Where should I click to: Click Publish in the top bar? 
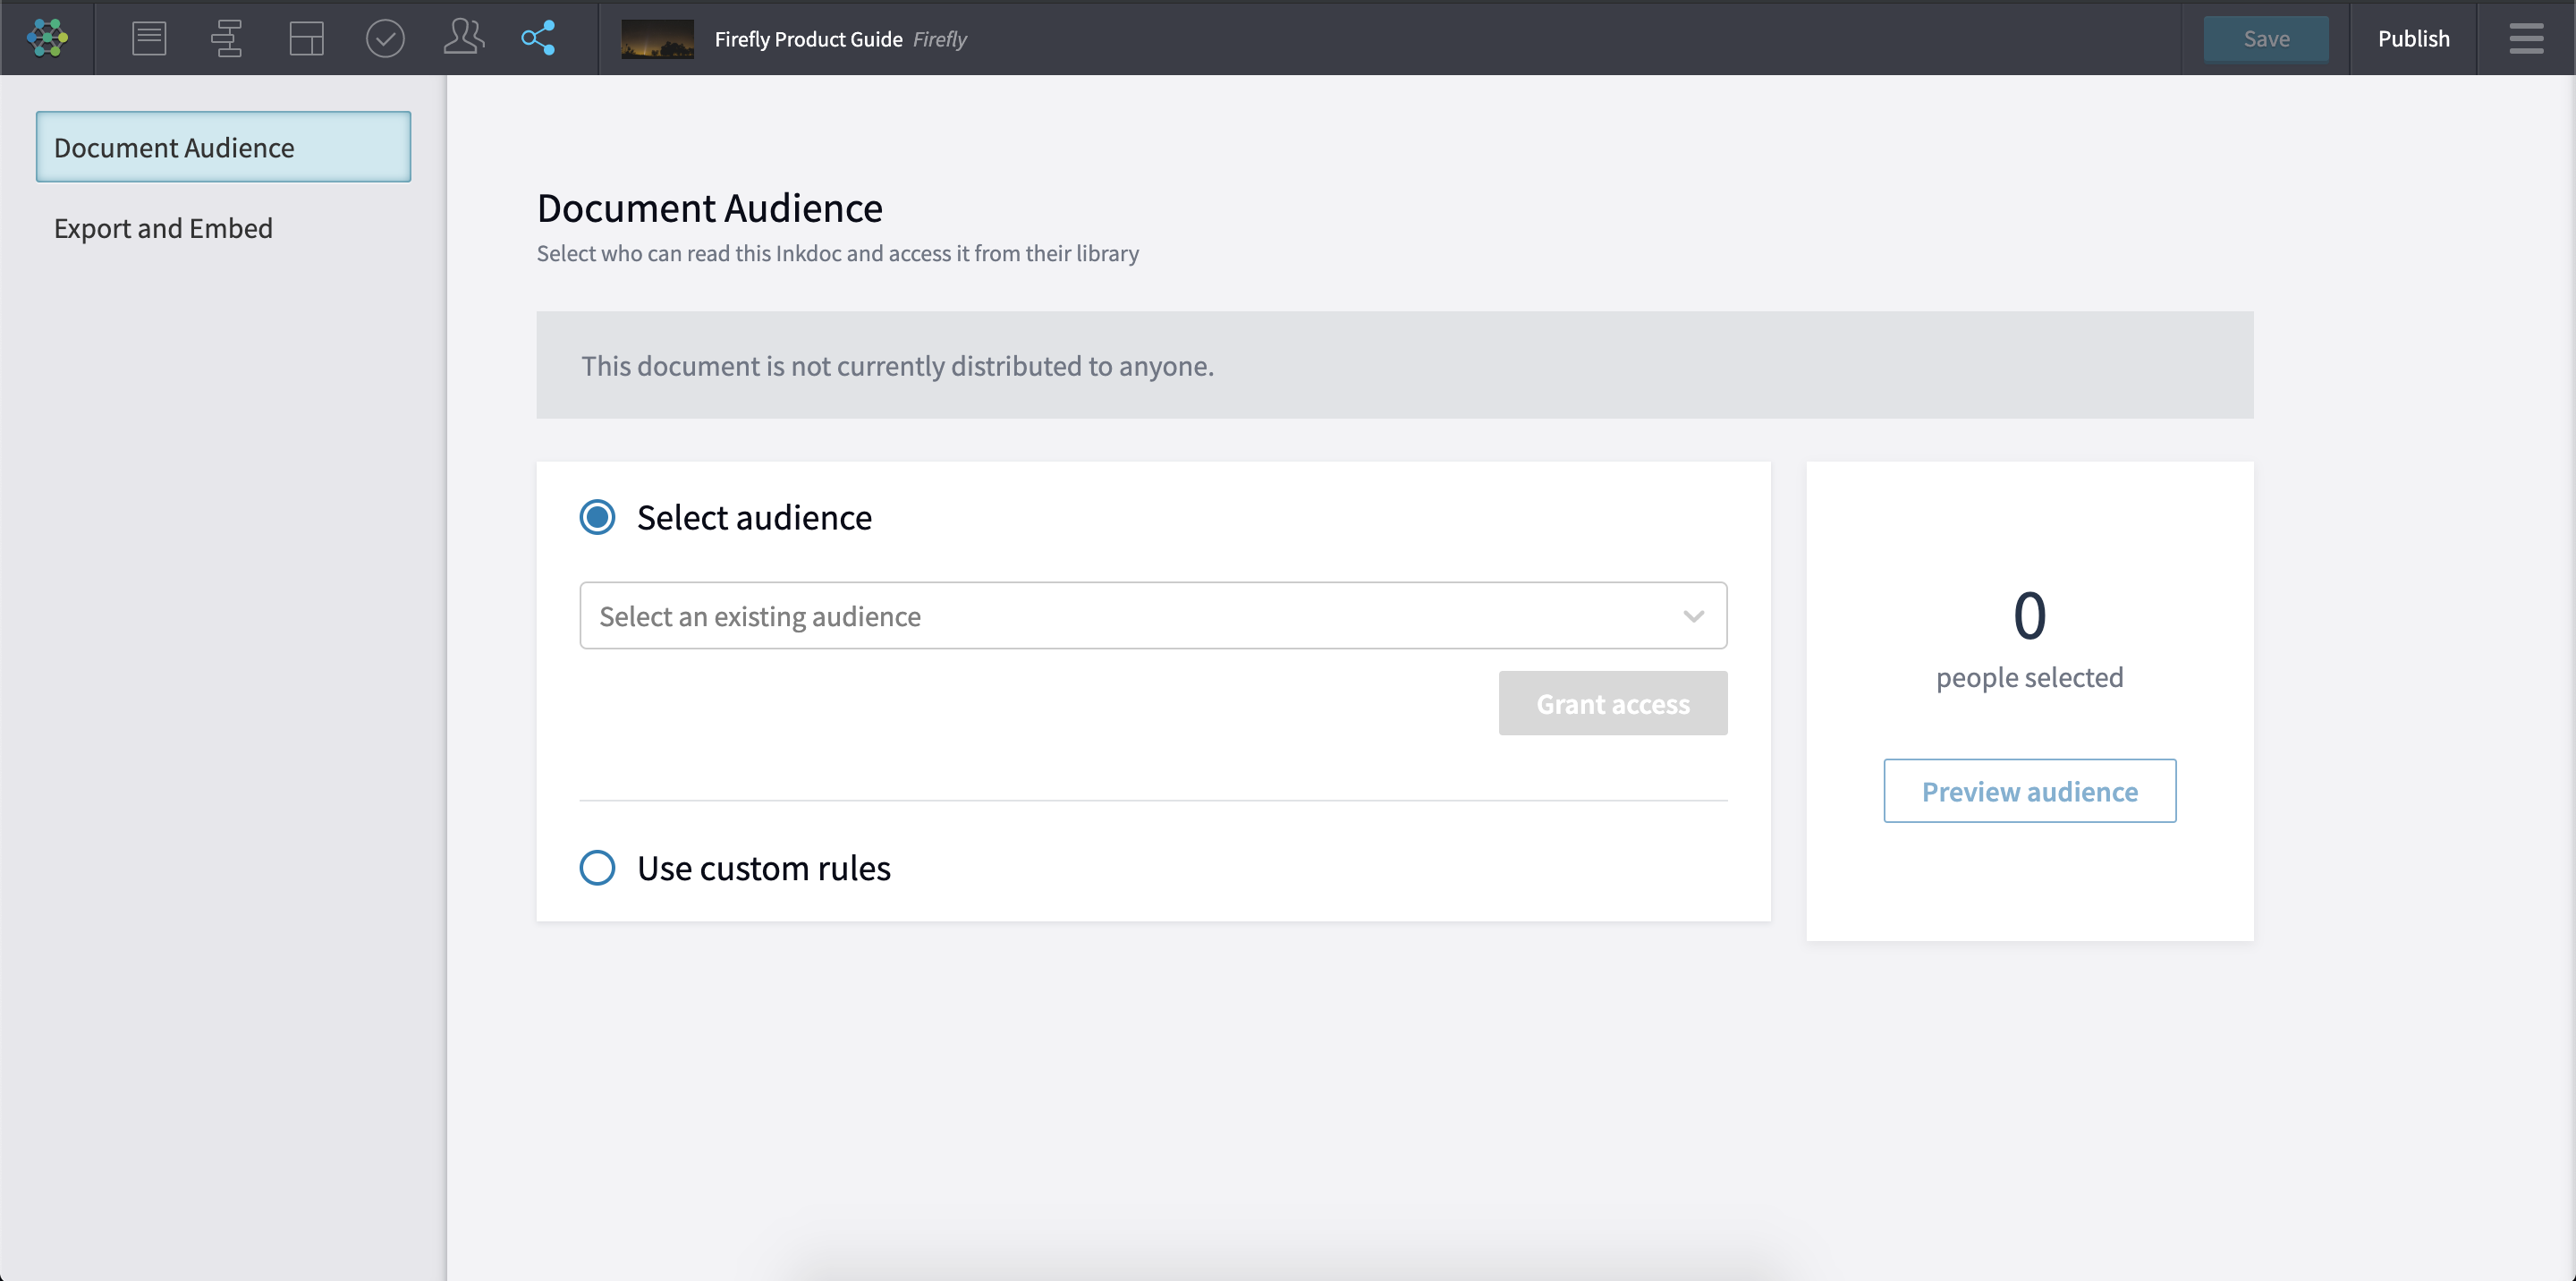2413,38
